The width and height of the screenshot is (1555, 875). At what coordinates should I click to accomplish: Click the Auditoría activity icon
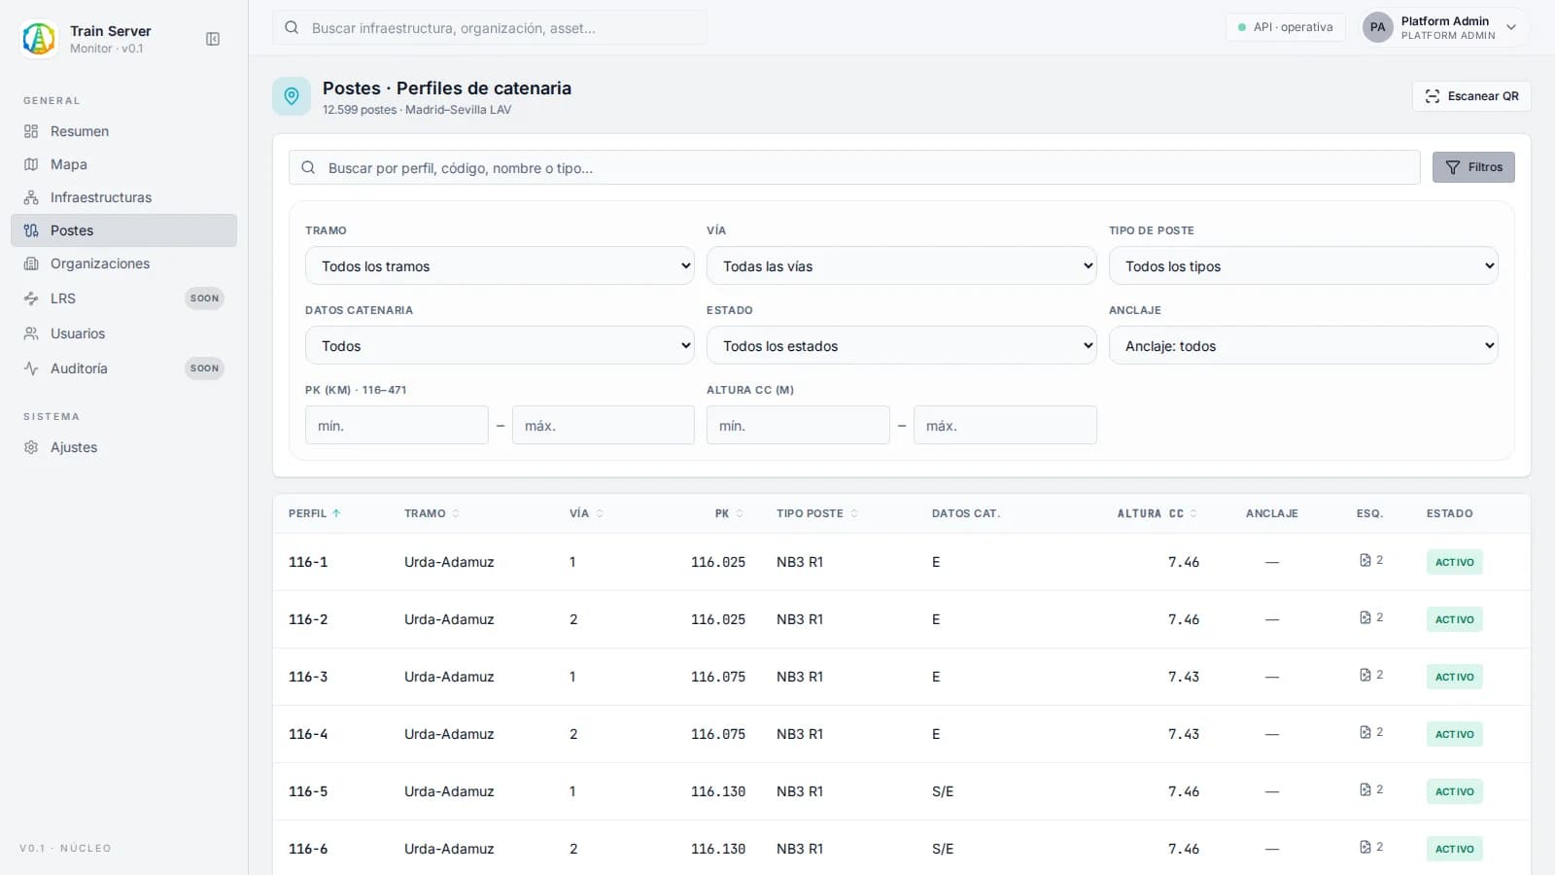(31, 368)
